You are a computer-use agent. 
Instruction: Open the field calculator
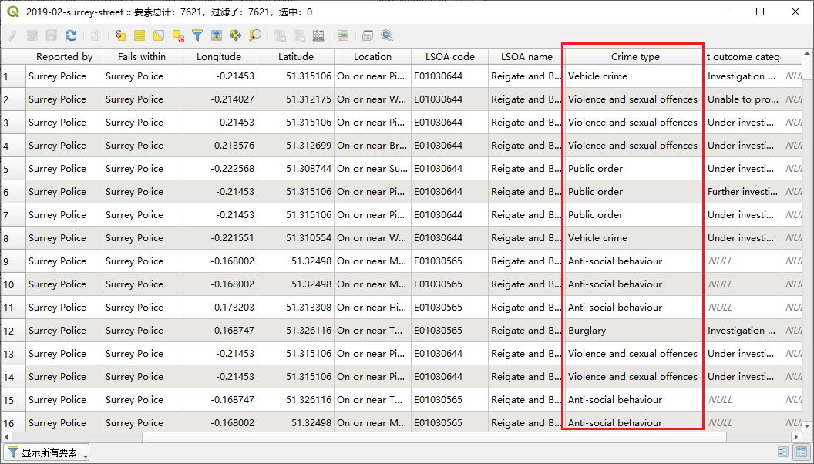pyautogui.click(x=319, y=35)
